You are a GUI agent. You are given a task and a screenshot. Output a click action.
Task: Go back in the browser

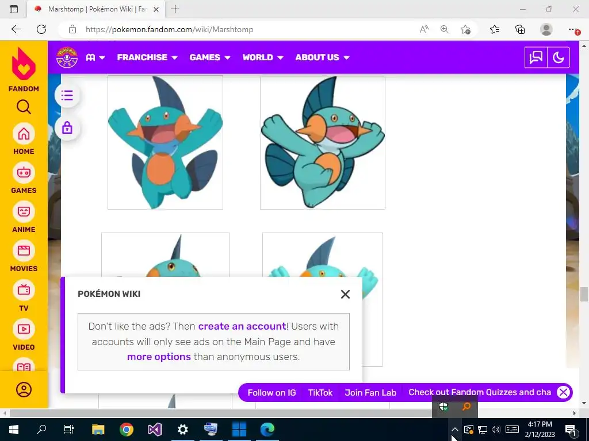[x=16, y=29]
